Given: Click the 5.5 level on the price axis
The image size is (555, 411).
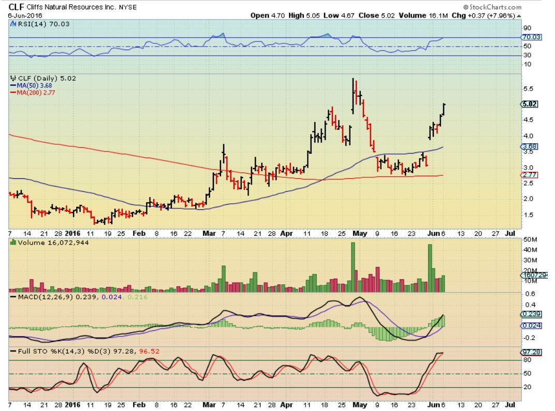Looking at the screenshot, I should [528, 89].
